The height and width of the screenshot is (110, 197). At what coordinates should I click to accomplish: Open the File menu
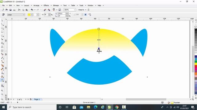pos(3,5)
